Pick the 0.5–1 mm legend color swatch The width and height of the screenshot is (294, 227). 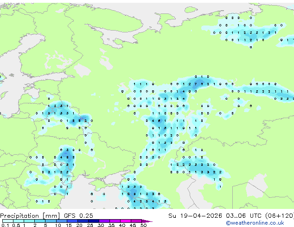click(x=19, y=221)
